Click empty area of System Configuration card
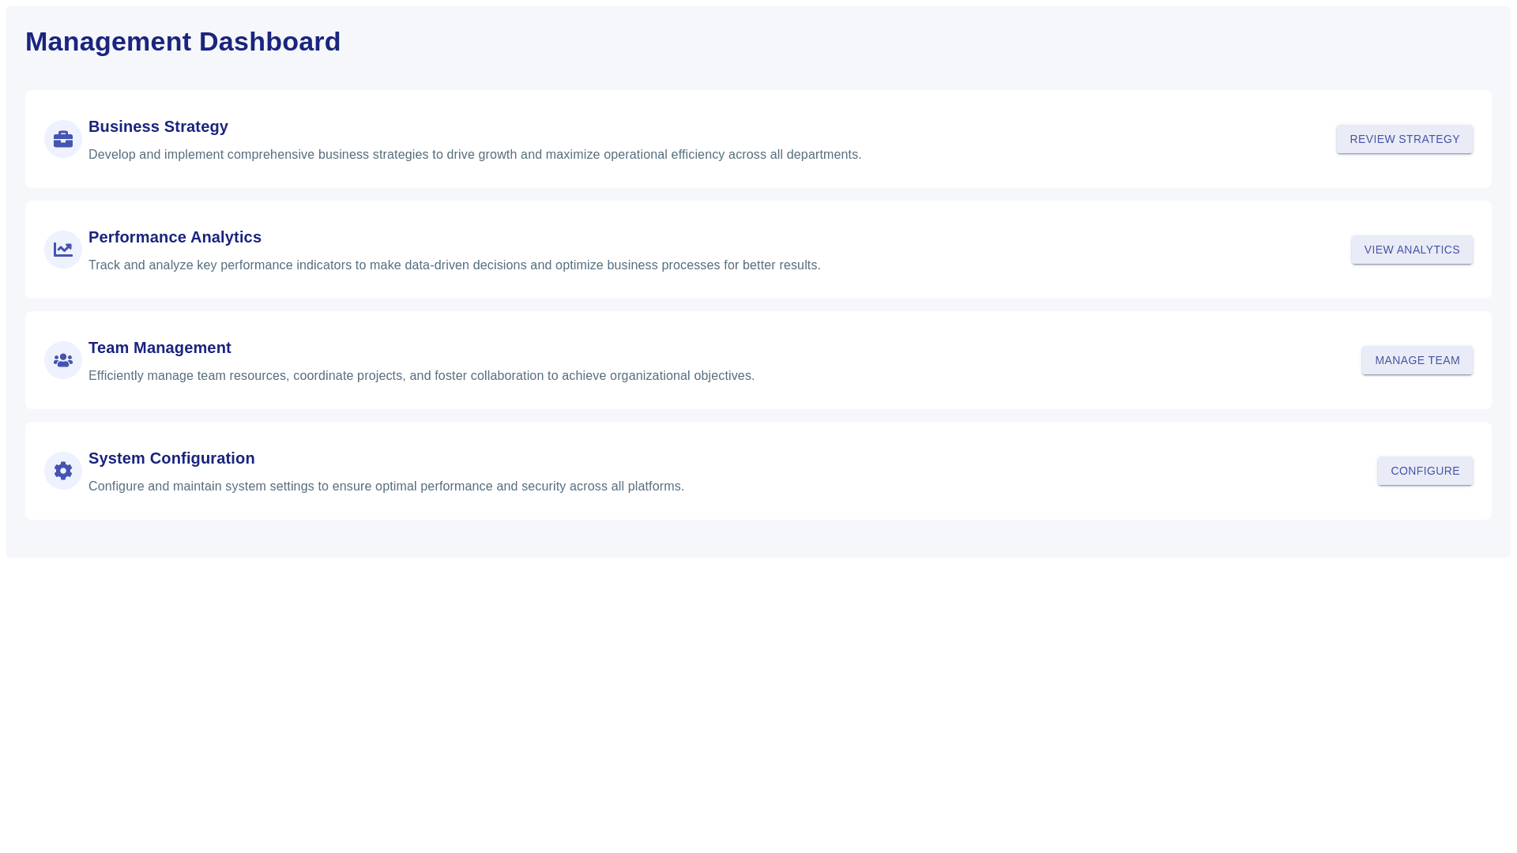1517x853 pixels. [x=1027, y=471]
